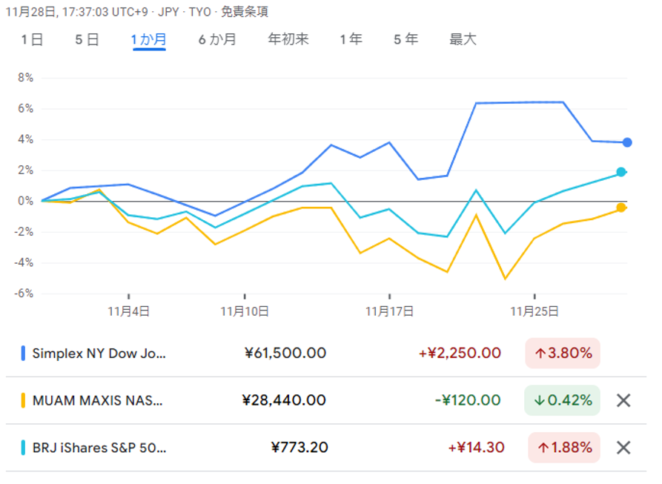The width and height of the screenshot is (662, 484).
Task: Show 年初来 year-to-date range
Action: click(288, 40)
